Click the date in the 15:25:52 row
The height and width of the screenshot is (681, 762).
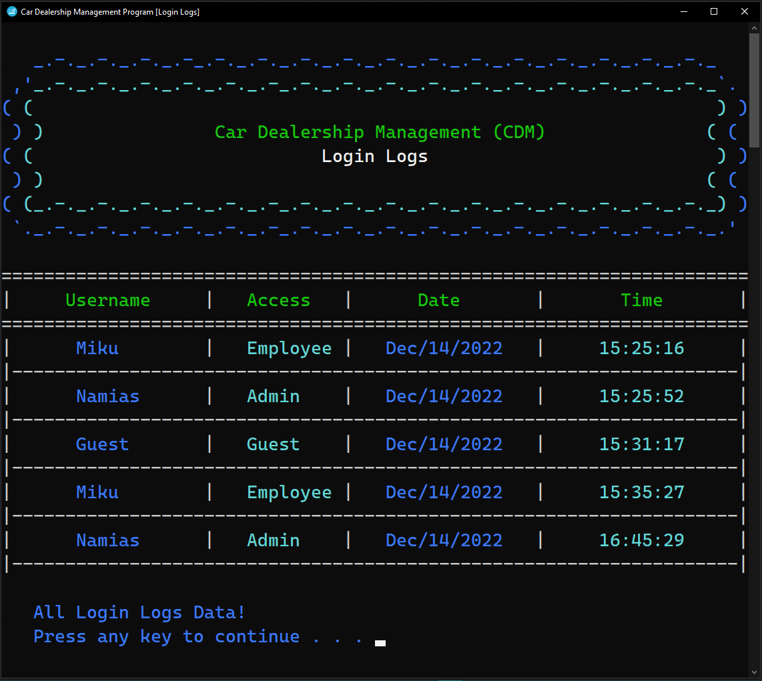pos(444,396)
